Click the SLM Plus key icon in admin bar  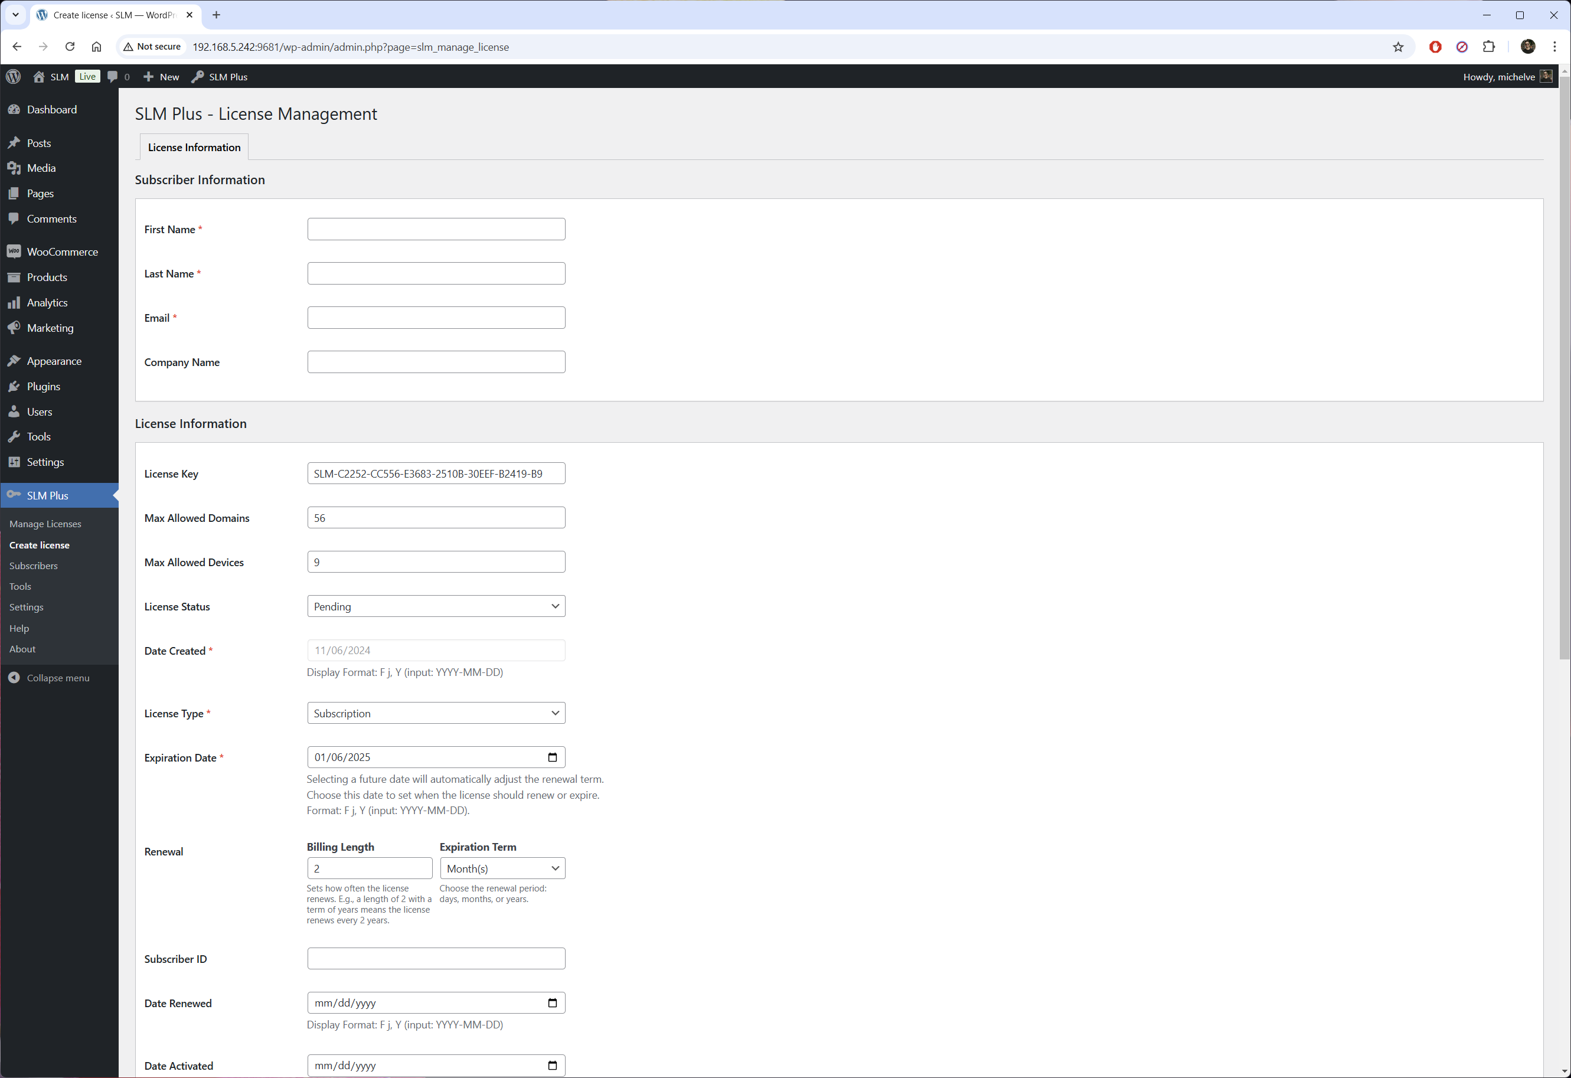[x=197, y=76]
